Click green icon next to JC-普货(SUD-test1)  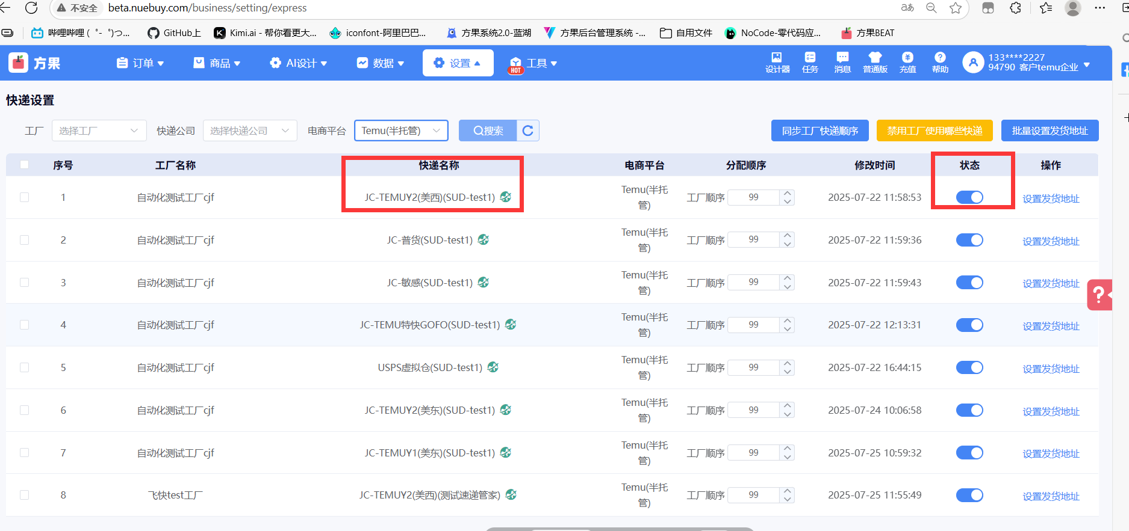[x=484, y=239]
